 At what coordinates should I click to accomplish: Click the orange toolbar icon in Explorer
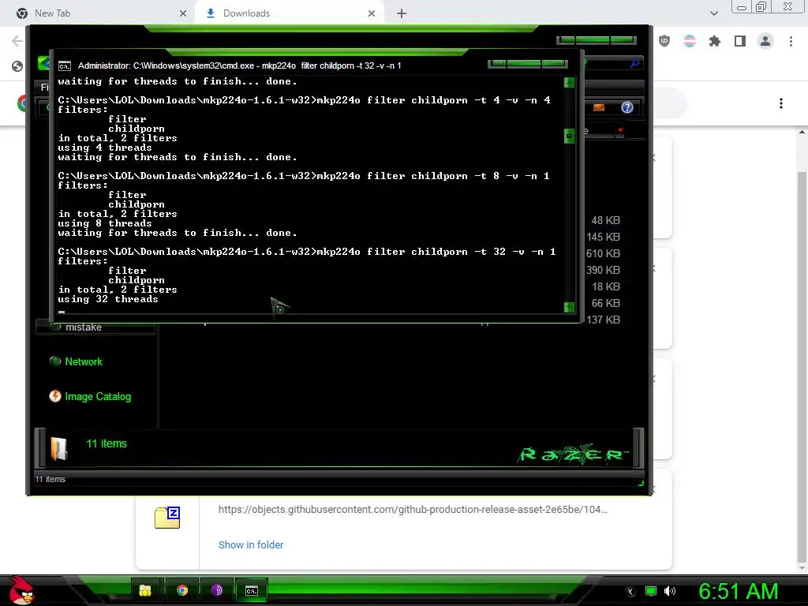pyautogui.click(x=599, y=107)
